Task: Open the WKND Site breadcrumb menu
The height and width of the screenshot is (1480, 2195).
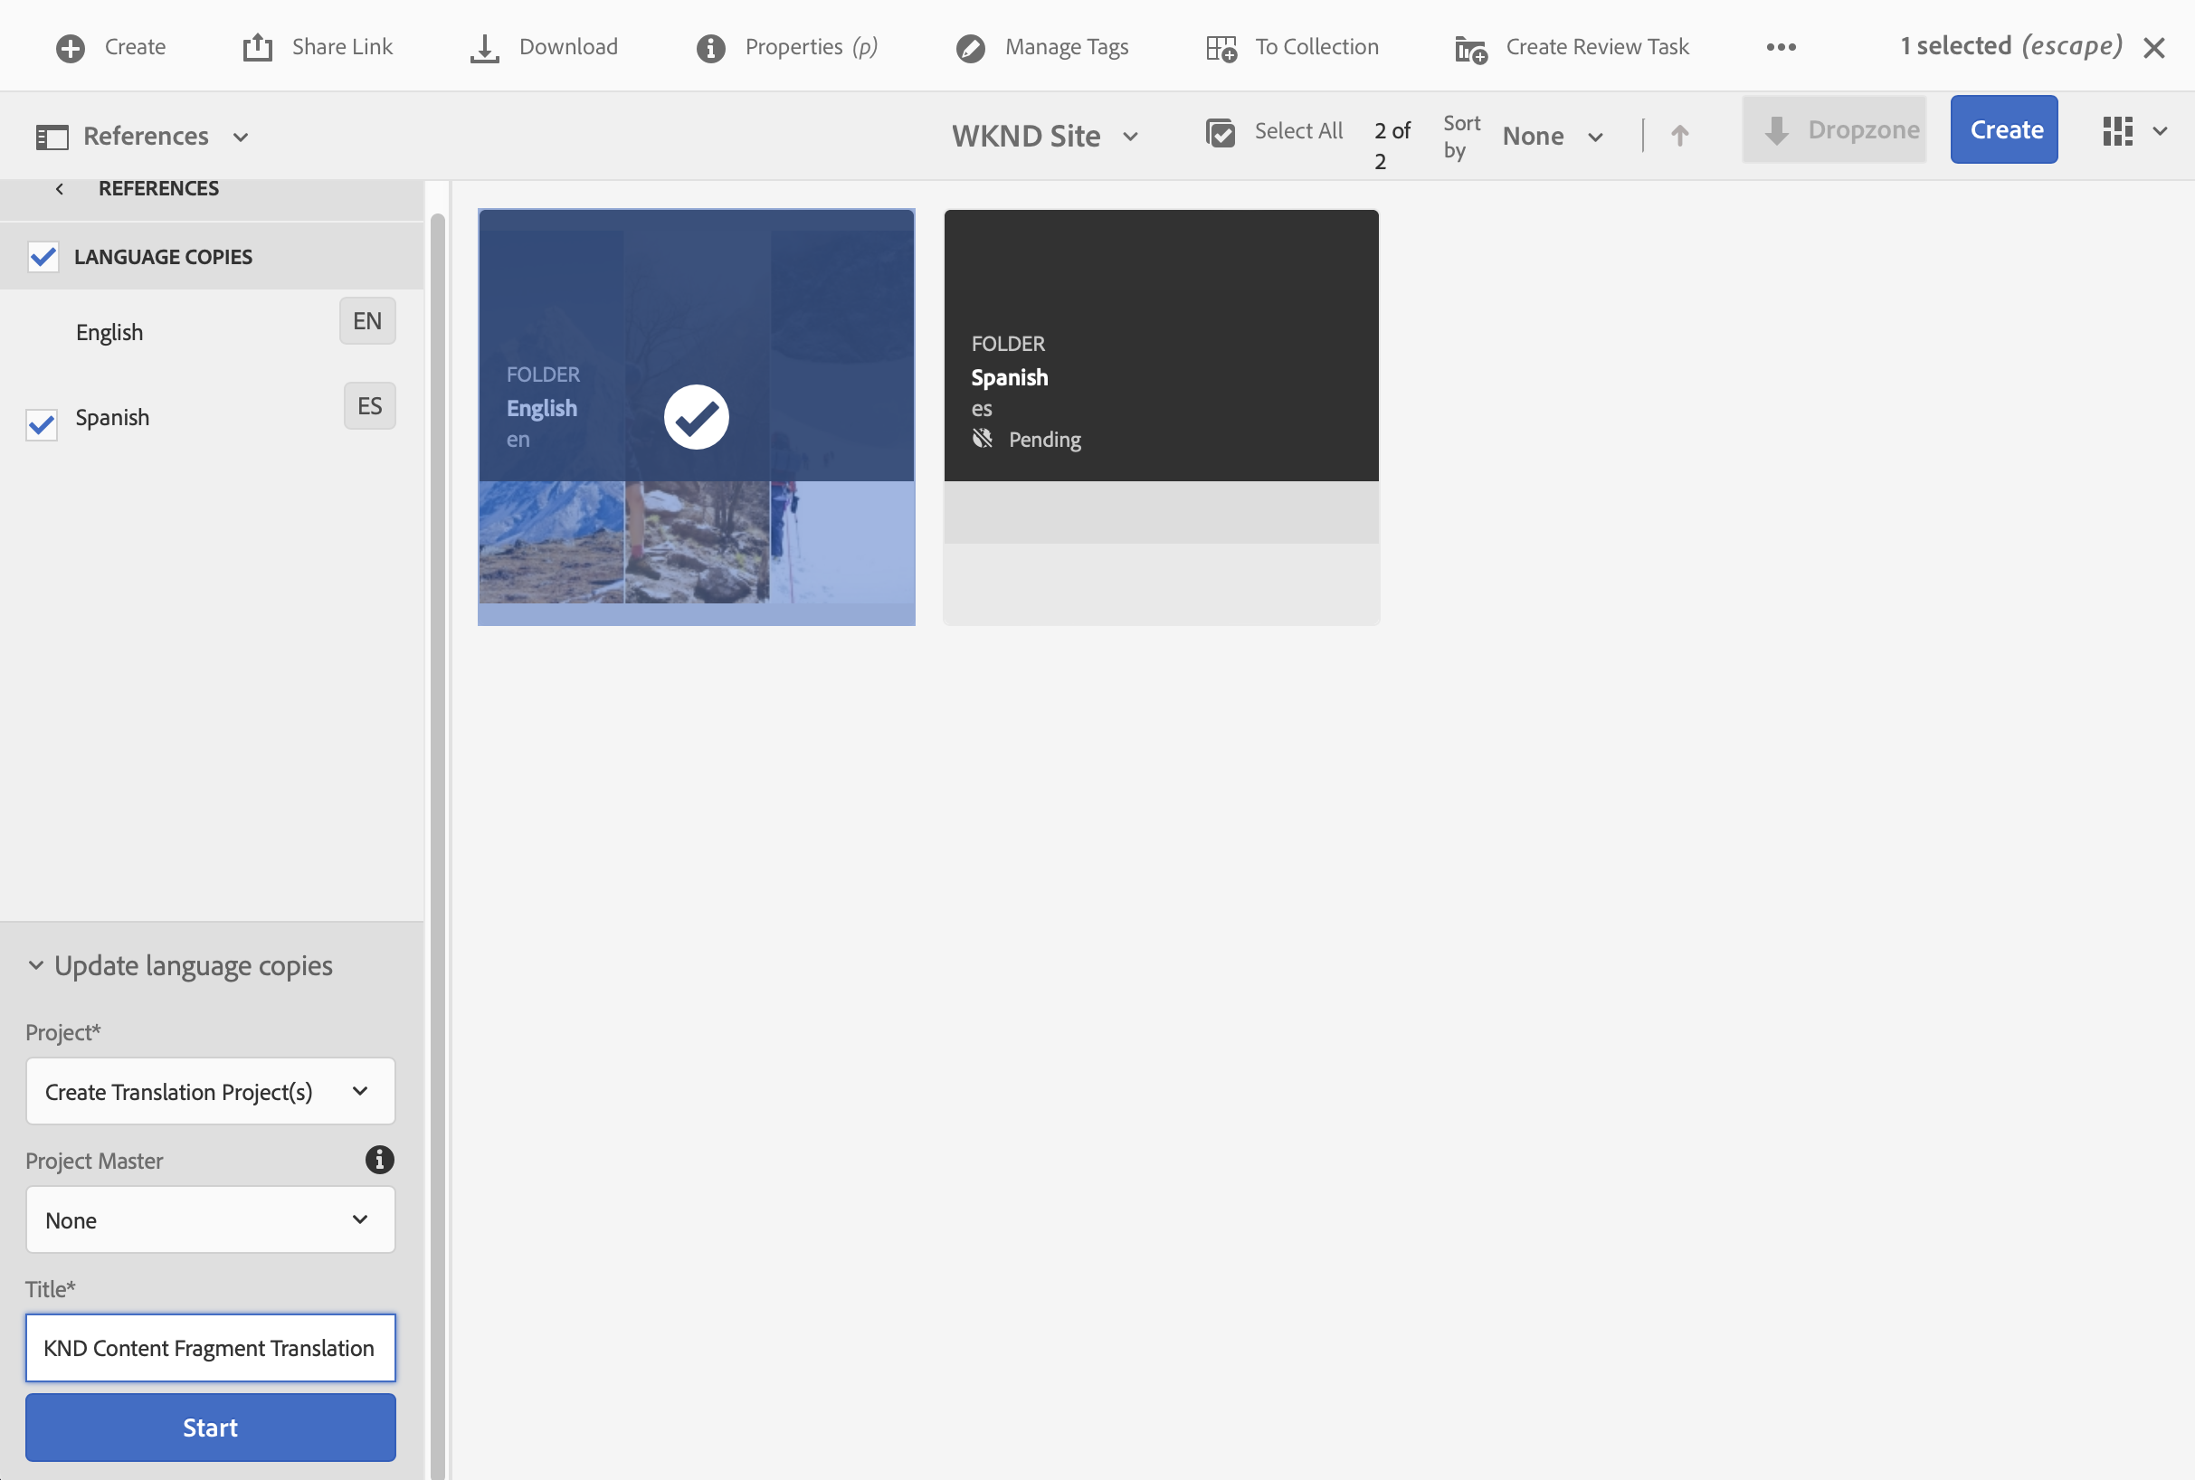Action: pyautogui.click(x=1044, y=136)
